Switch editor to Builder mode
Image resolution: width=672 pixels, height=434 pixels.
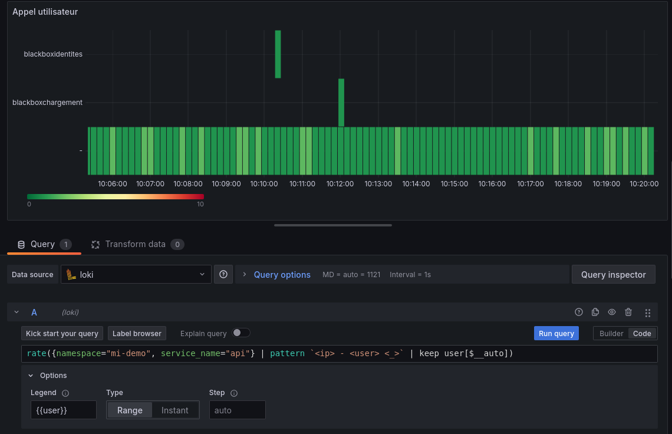[611, 334]
